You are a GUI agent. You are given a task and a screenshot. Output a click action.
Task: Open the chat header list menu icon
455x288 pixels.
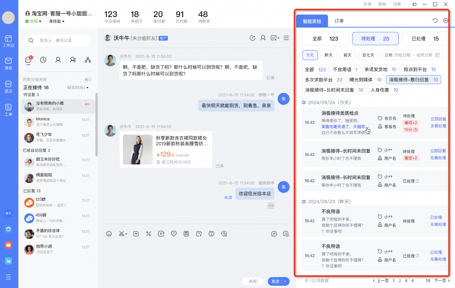[286, 38]
